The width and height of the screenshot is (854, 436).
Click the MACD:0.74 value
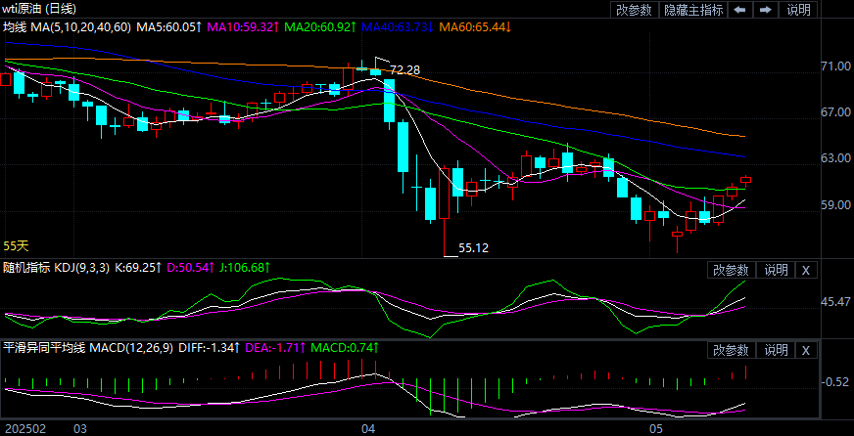point(346,347)
